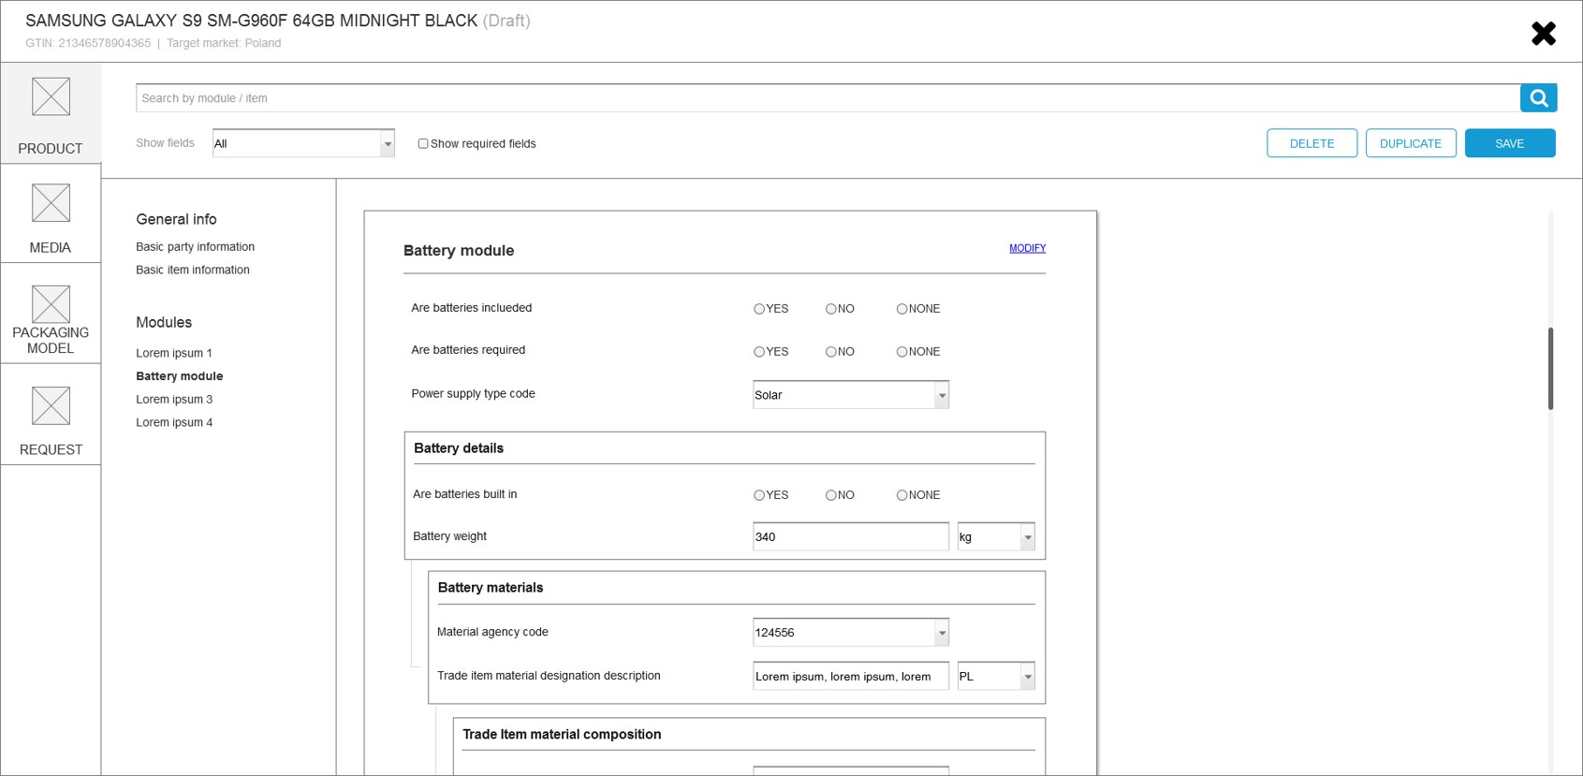The height and width of the screenshot is (776, 1583).
Task: Click the vertical scrollbar handle
Action: [x=1550, y=368]
